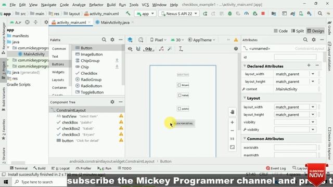
Task: Collapse the Declared Attributes section
Action: click(245, 66)
